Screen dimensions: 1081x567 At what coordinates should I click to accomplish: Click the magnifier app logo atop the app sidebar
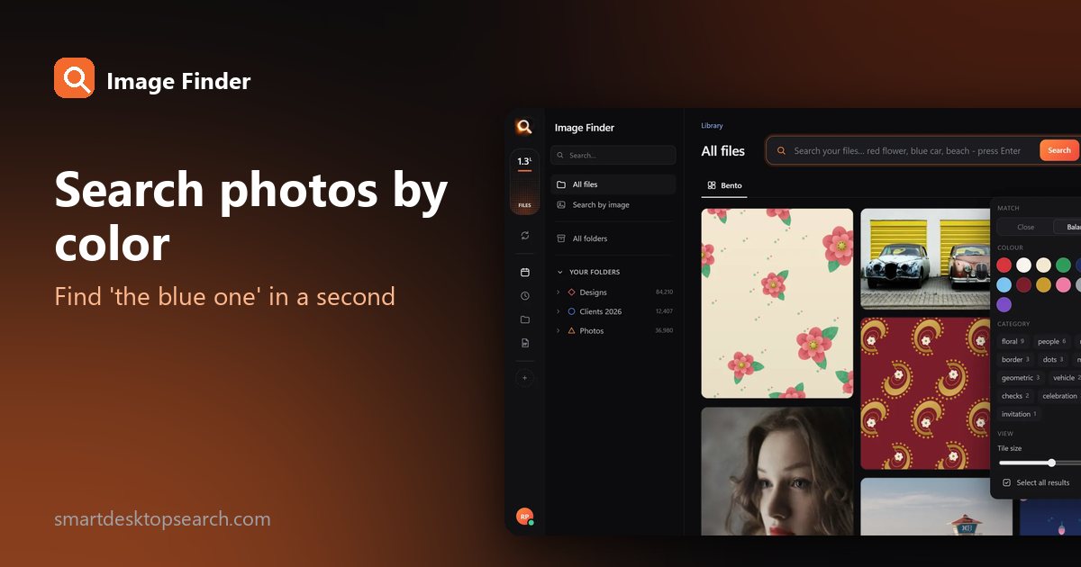click(524, 127)
